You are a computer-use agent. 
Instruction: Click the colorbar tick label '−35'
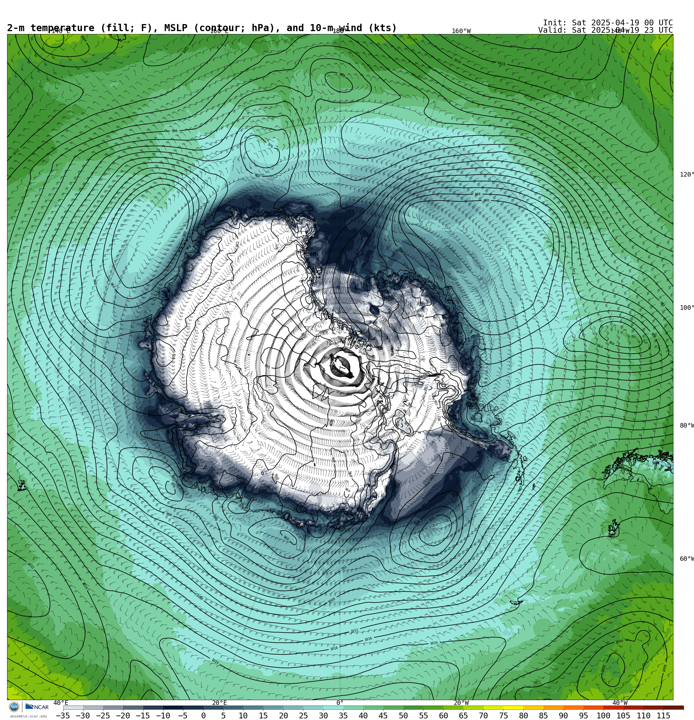63,716
